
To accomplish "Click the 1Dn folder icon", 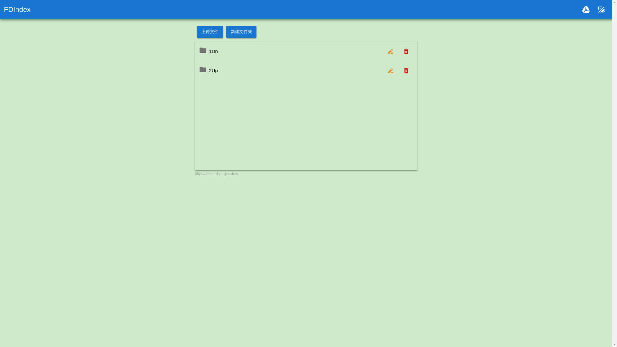I will point(203,50).
